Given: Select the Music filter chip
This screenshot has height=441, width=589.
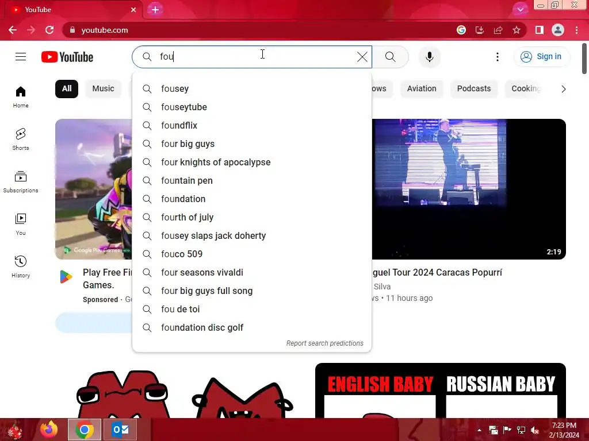Looking at the screenshot, I should [104, 88].
